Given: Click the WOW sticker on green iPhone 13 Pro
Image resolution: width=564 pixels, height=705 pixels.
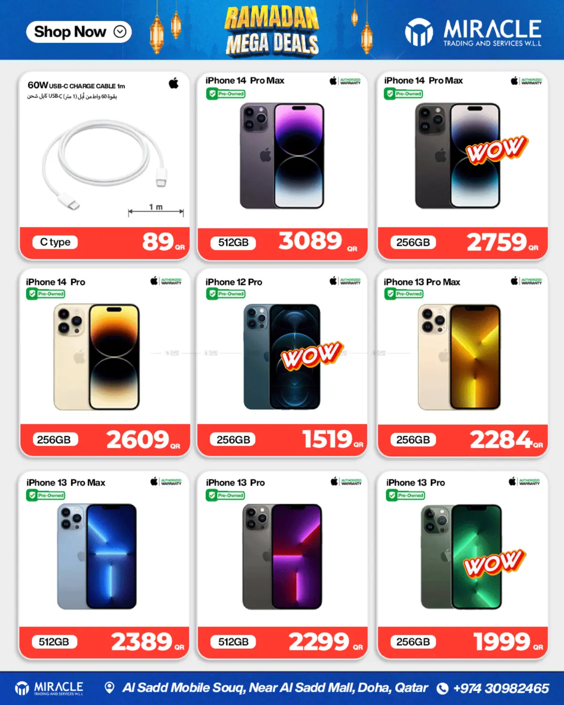Looking at the screenshot, I should [x=494, y=563].
